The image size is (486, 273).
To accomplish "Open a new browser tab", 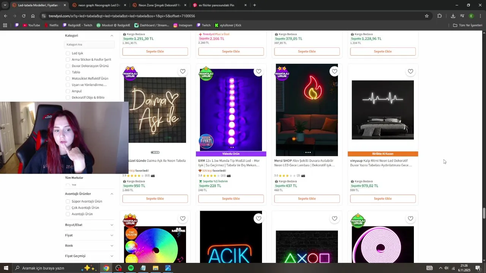I will pyautogui.click(x=254, y=5).
